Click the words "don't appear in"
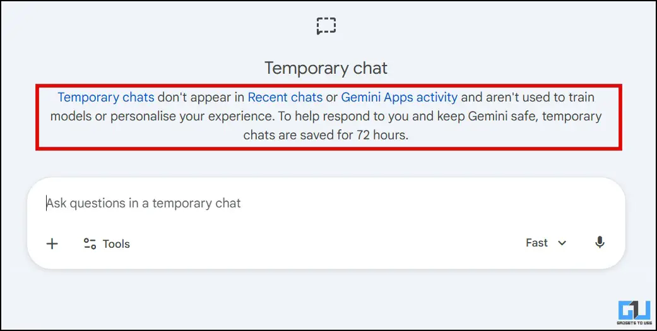The width and height of the screenshot is (657, 331). (x=201, y=98)
